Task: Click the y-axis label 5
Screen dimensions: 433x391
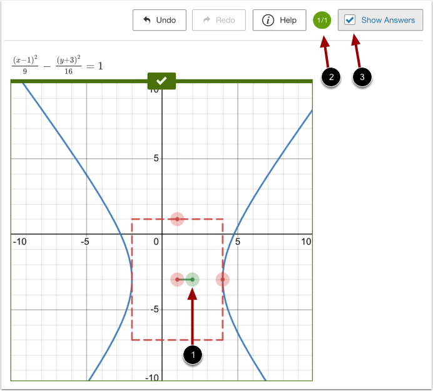Action: (156, 158)
